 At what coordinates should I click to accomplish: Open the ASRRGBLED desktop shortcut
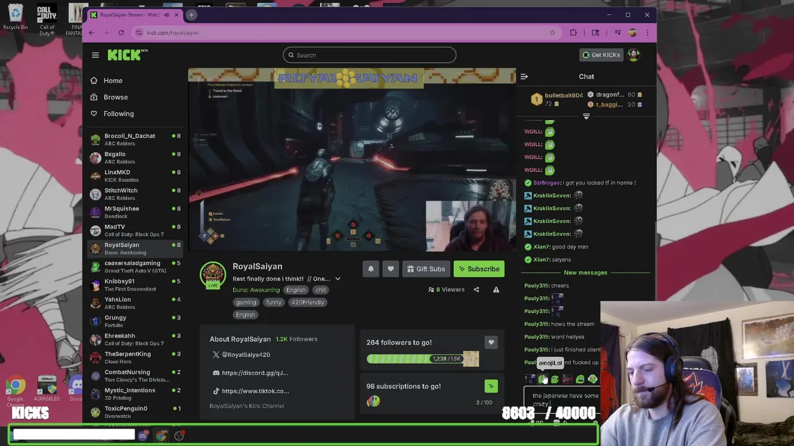click(x=47, y=389)
